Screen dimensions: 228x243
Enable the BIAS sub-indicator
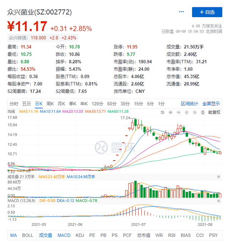186,235
